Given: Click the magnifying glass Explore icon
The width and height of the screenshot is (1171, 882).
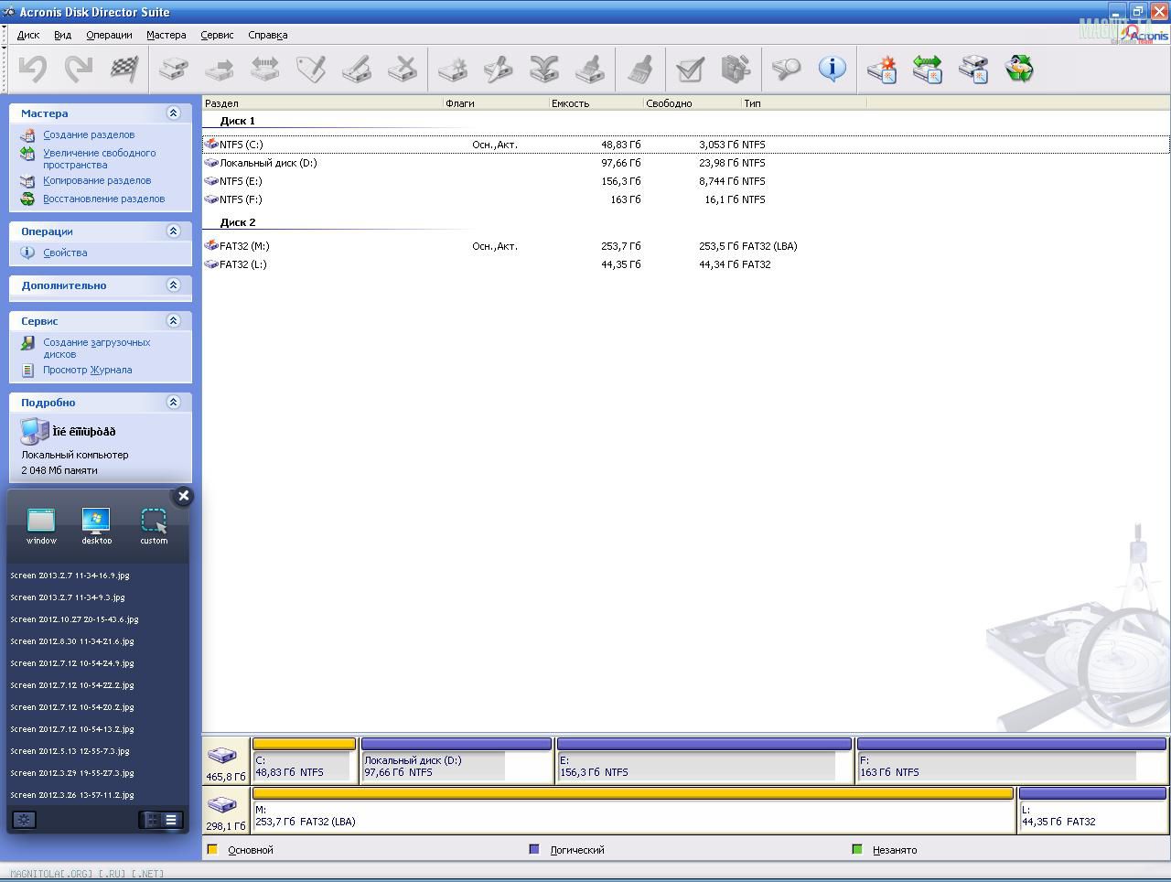Looking at the screenshot, I should [x=785, y=69].
